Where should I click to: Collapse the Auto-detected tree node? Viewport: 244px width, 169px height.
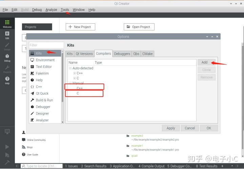(70, 68)
